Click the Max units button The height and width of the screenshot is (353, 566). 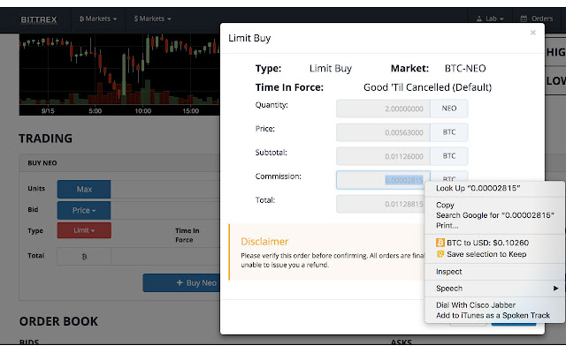[x=84, y=189]
